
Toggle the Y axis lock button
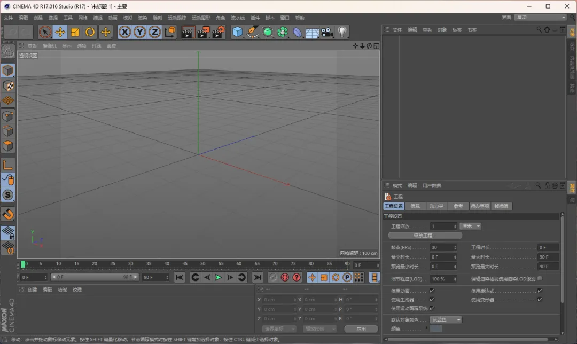point(140,32)
